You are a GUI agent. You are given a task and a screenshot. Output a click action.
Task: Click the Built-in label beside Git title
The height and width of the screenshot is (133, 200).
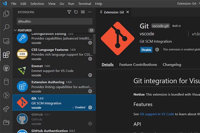point(176,26)
